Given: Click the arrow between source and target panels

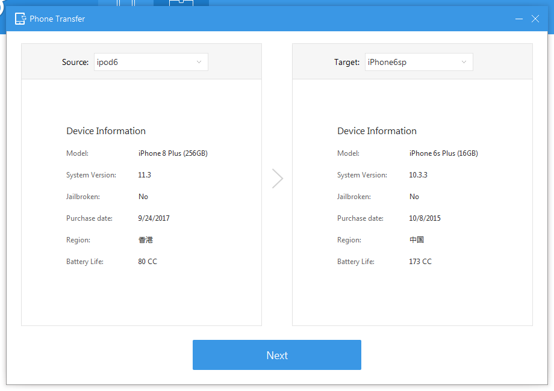Looking at the screenshot, I should tap(277, 179).
